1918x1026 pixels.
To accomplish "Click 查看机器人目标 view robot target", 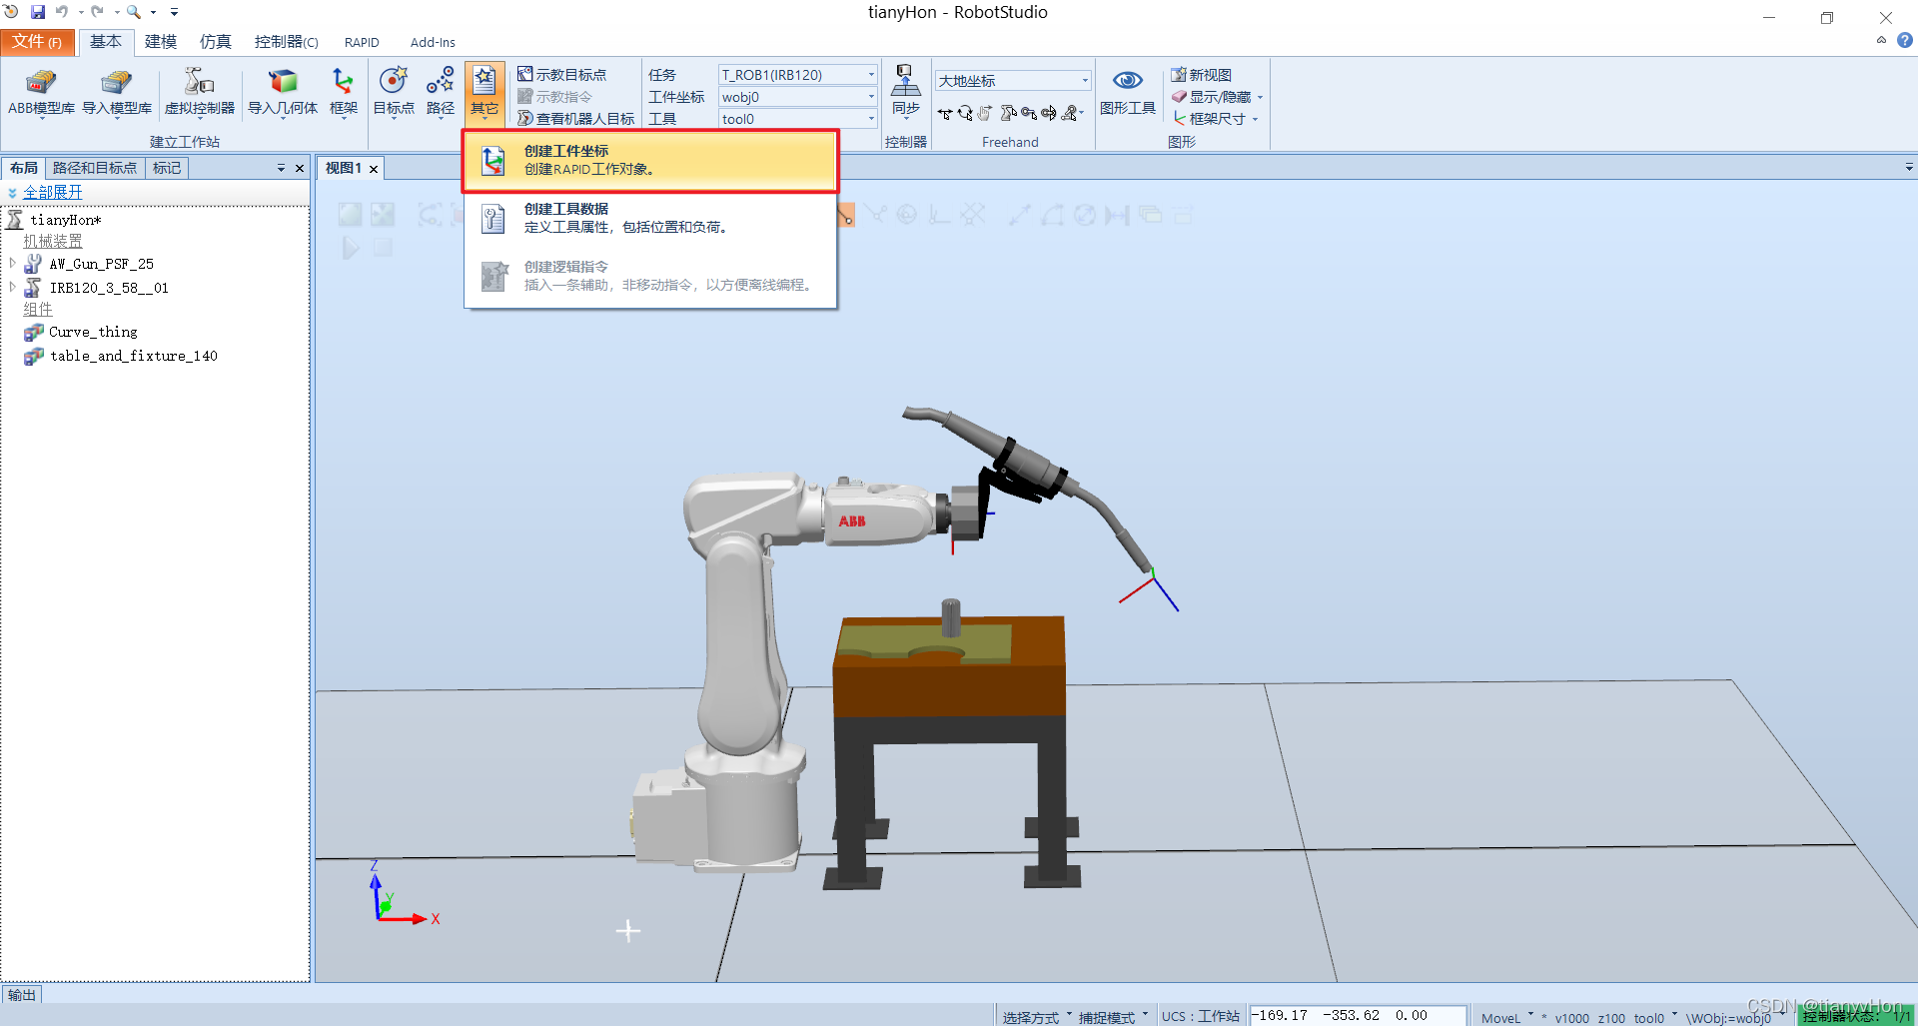I will click(x=575, y=119).
